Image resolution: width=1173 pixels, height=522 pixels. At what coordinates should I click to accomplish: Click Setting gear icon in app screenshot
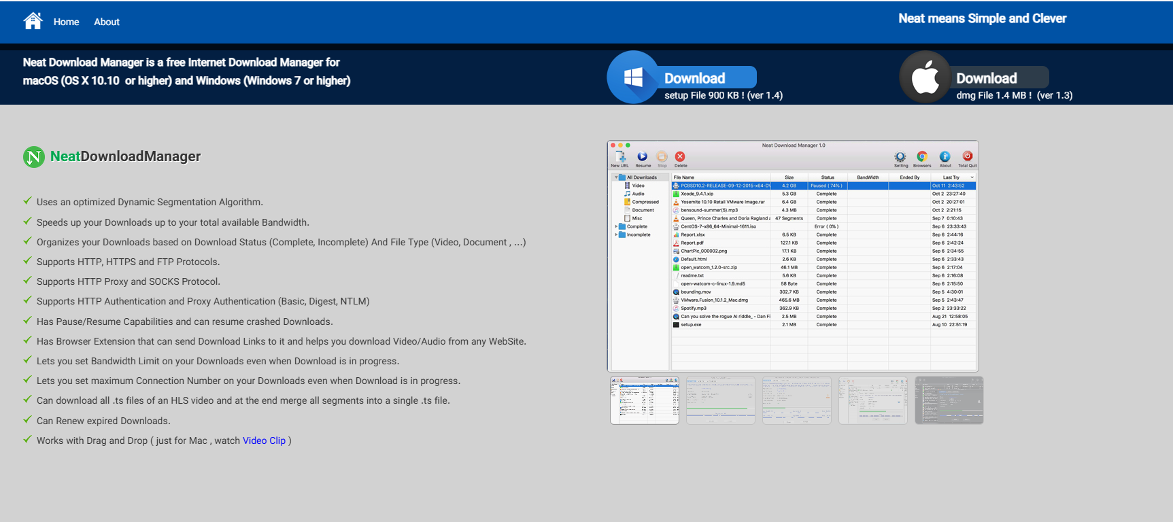[900, 156]
